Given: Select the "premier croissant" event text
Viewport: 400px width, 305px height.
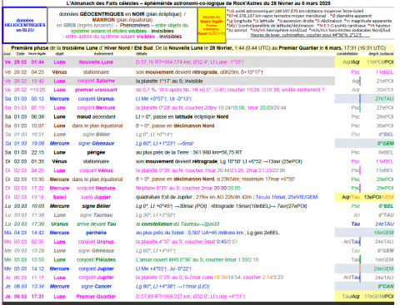Looking at the screenshot, I should point(96,90).
